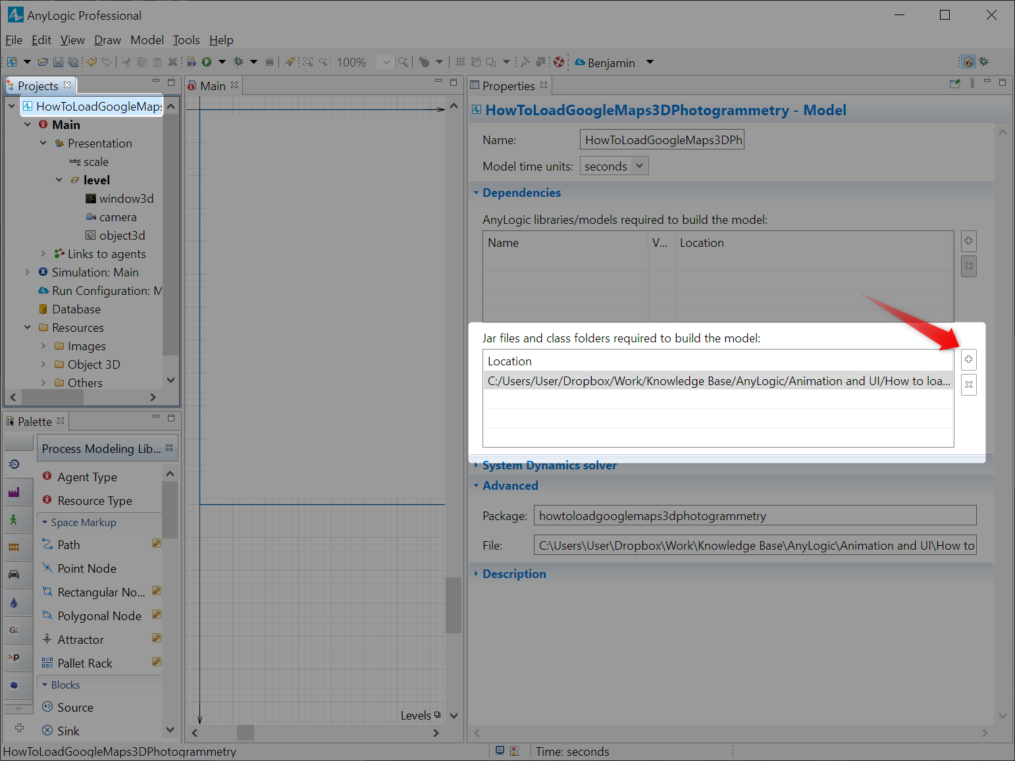
Task: Click the New Model toolbar icon
Action: point(12,62)
